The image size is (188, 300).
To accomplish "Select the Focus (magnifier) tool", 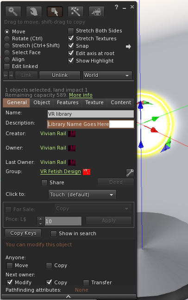I will (13, 12).
